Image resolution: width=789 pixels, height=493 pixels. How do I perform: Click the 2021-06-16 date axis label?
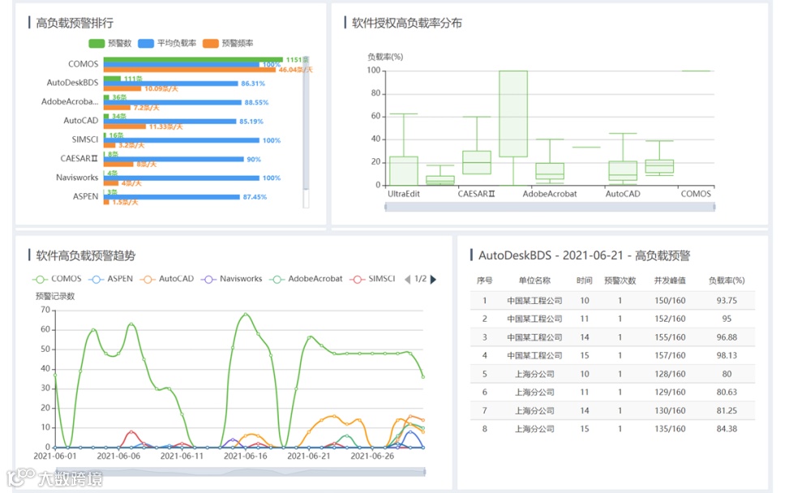pyautogui.click(x=245, y=457)
